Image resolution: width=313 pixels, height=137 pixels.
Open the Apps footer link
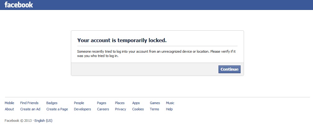point(136,103)
